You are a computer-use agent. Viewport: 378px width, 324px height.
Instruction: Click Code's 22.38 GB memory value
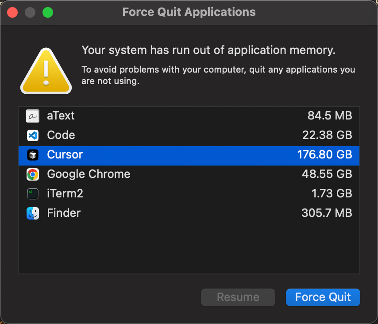[x=327, y=135]
